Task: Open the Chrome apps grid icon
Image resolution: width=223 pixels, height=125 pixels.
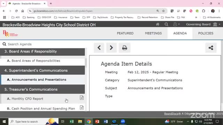Action: tap(5, 17)
